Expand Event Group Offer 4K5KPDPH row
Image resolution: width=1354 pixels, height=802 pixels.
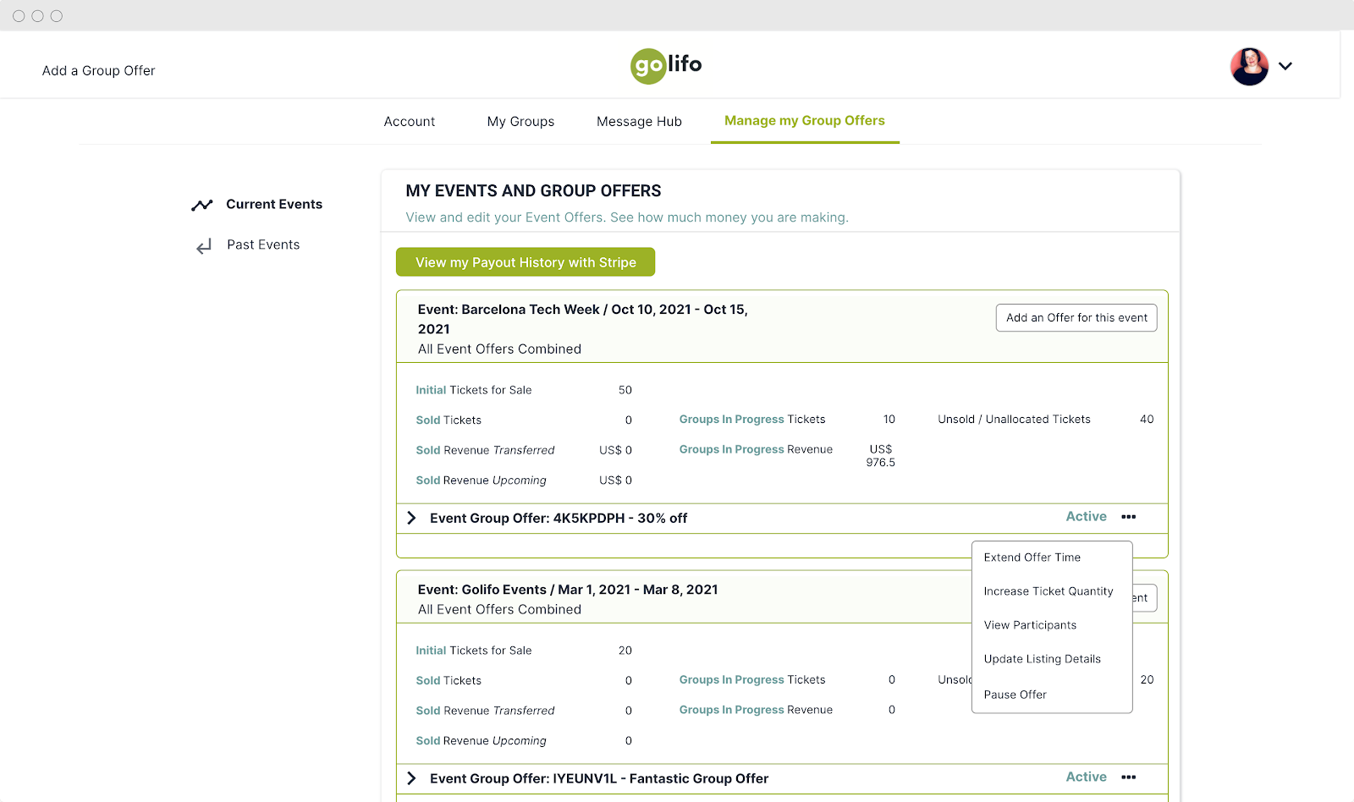click(411, 518)
